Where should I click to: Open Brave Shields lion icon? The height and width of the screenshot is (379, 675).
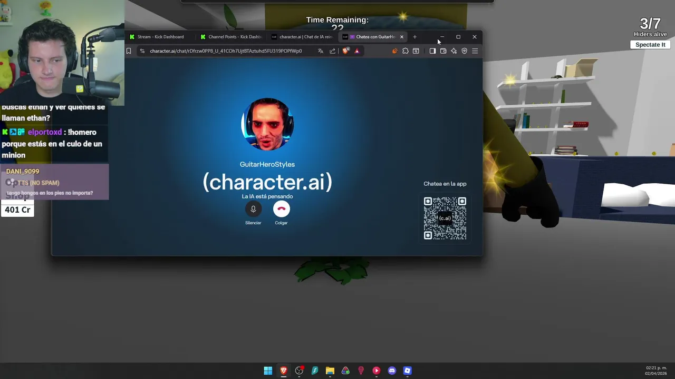(x=345, y=51)
